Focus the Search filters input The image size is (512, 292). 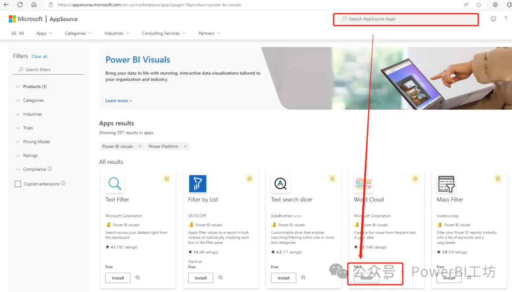tap(48, 70)
